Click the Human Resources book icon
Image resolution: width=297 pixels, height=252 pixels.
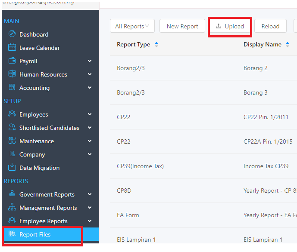point(12,74)
